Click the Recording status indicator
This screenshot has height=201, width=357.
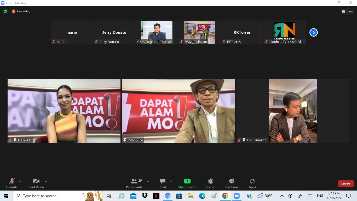tap(21, 11)
